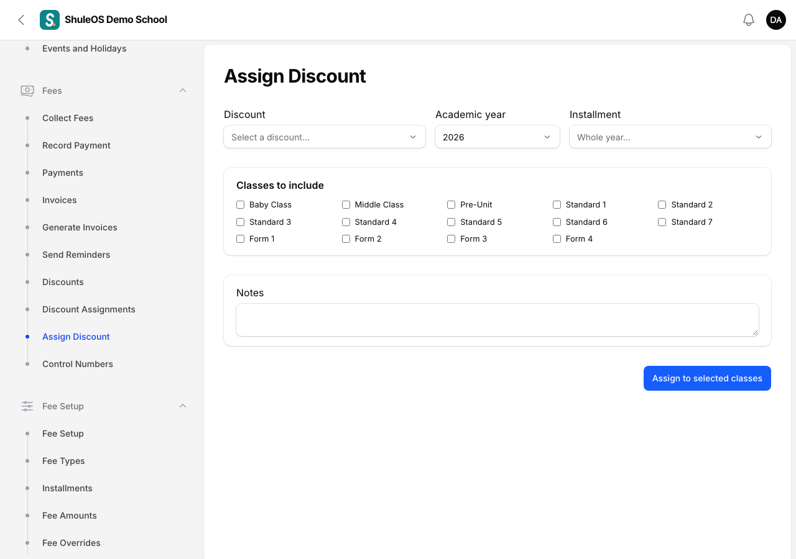Collapse the Fees sidebar section

click(x=183, y=91)
